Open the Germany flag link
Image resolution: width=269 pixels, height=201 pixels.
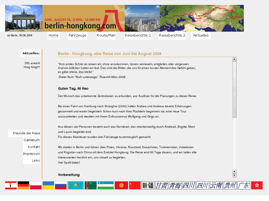pos(23,185)
